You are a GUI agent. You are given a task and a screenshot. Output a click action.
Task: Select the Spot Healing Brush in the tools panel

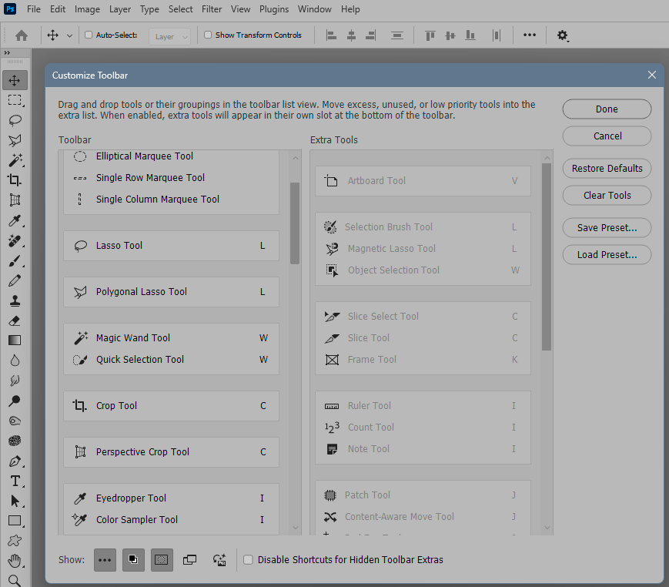[x=15, y=240]
